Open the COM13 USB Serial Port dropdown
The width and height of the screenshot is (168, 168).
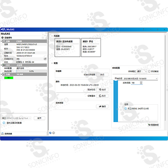pyautogui.click(x=18, y=118)
